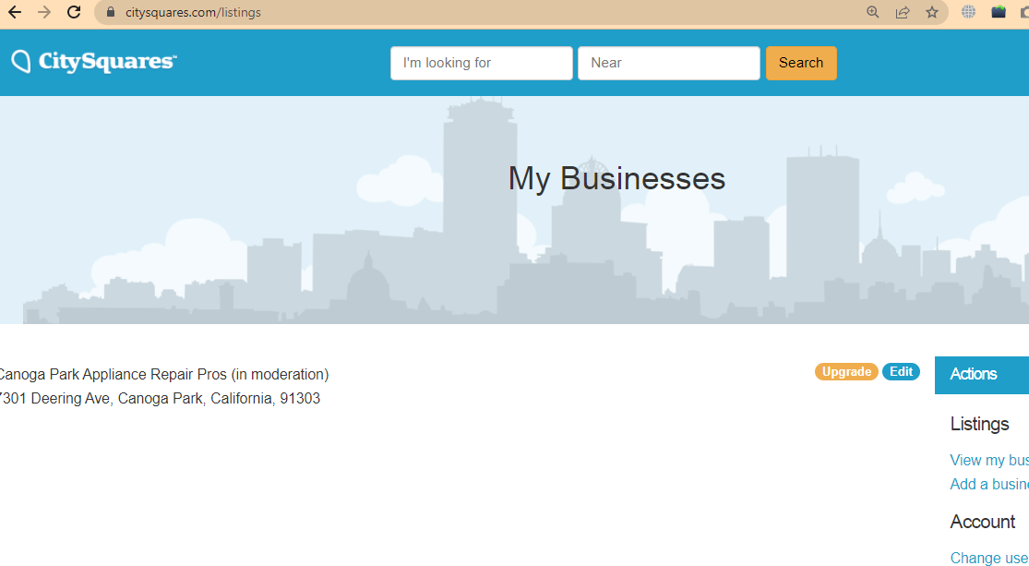Select the Canoga Park Appliance Repair Pros listing

pos(163,374)
